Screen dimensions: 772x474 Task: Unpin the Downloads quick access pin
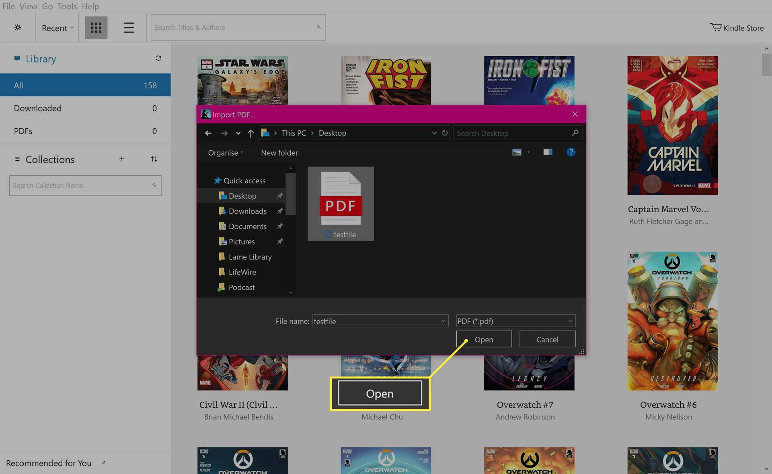(x=280, y=211)
